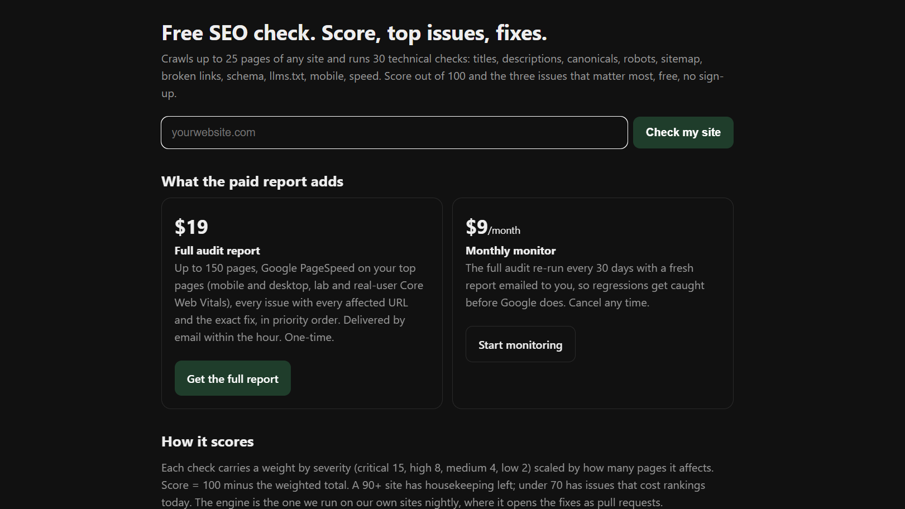This screenshot has width=905, height=509.
Task: Click the Check my site button
Action: coord(683,132)
